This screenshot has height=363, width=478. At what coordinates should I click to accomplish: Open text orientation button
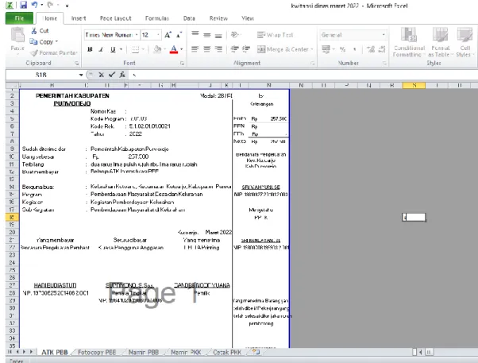click(x=235, y=35)
